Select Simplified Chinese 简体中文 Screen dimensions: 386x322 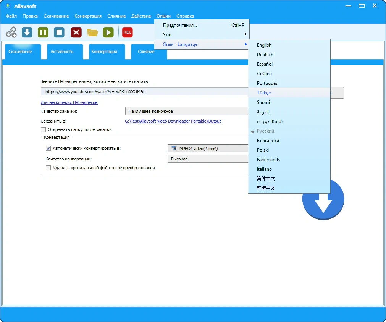tap(289, 179)
